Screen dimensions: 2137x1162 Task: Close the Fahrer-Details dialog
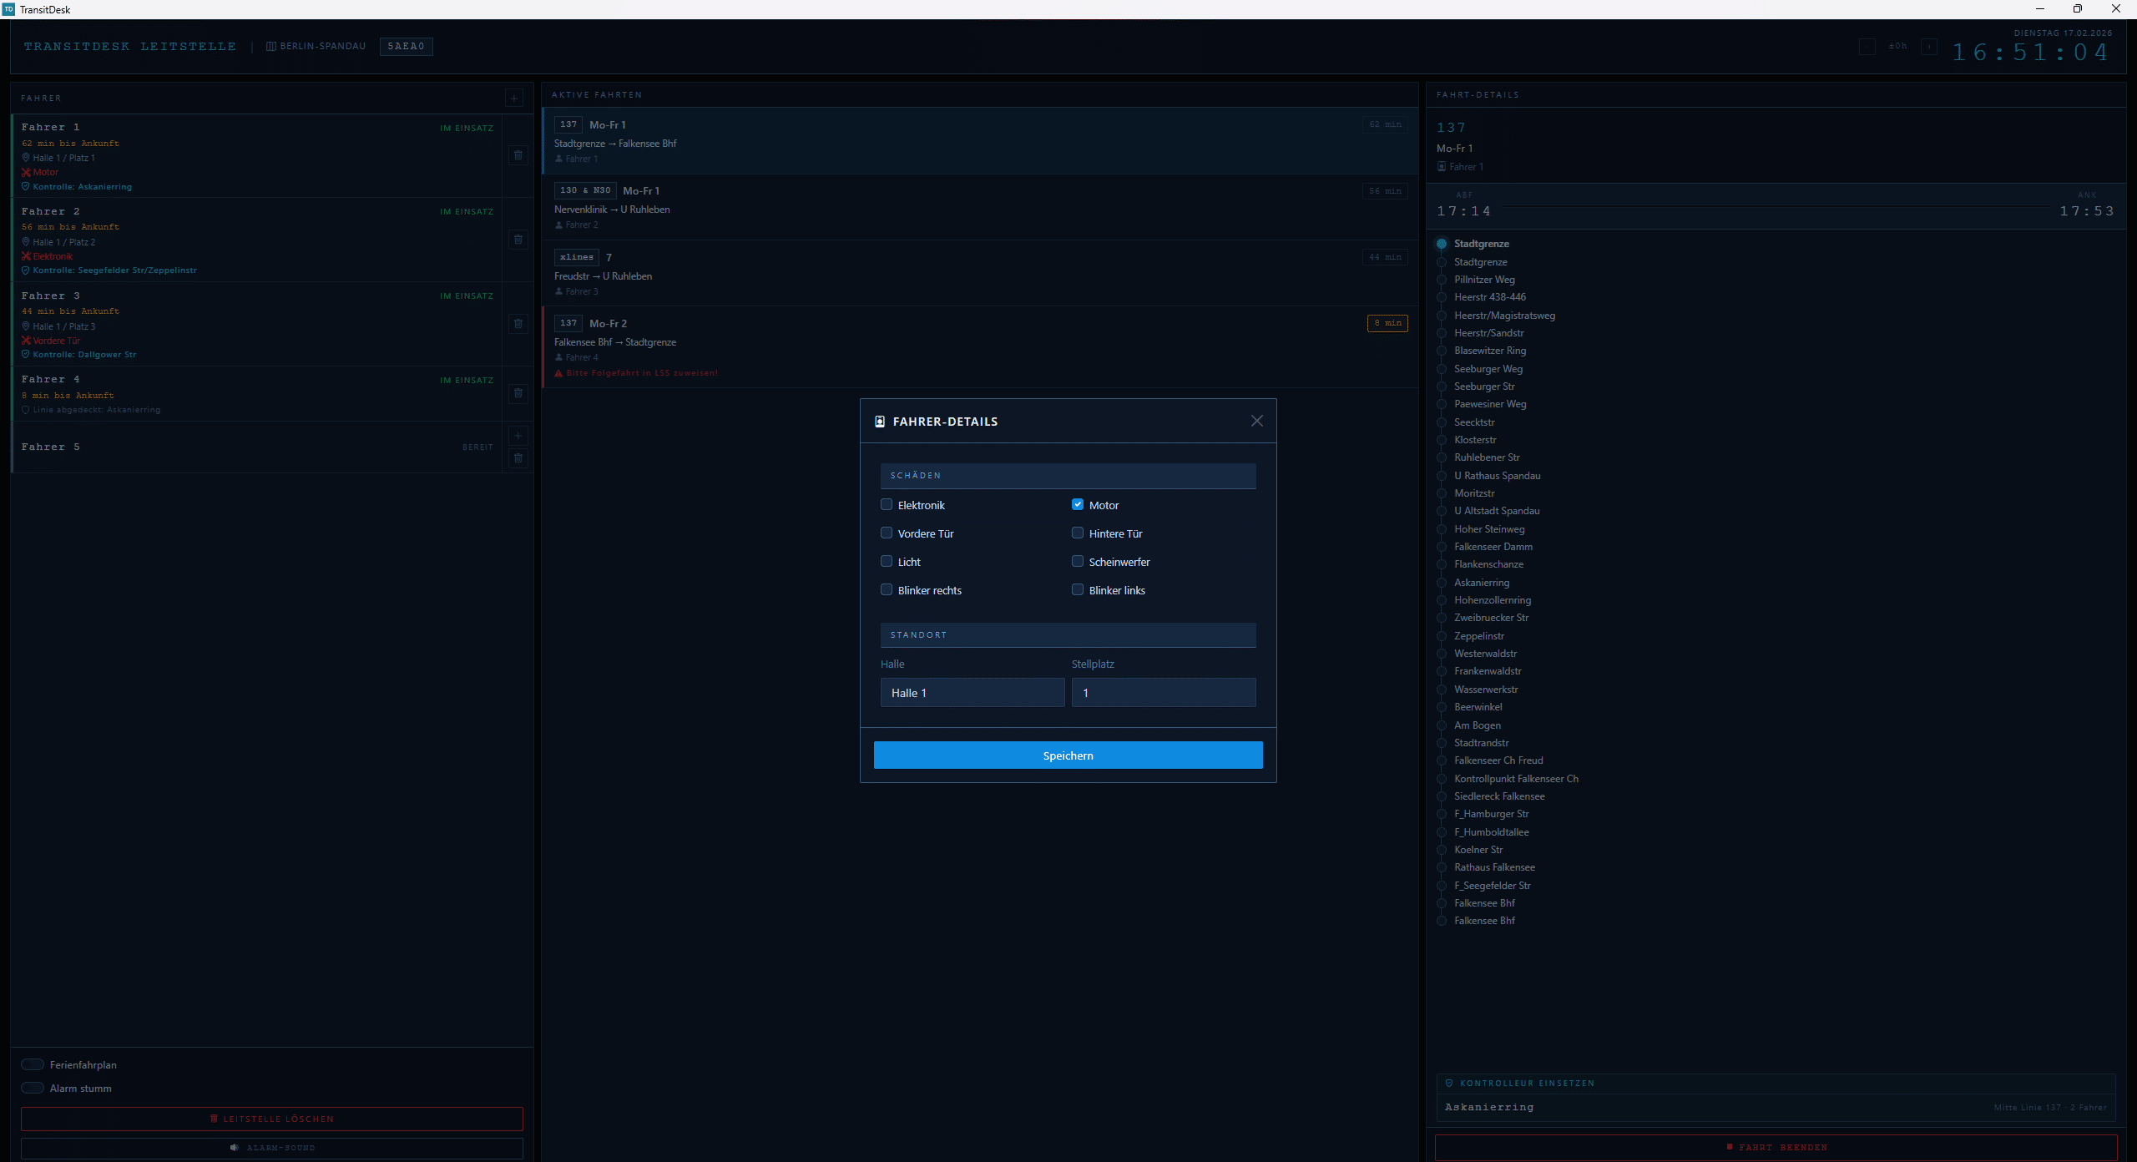(1256, 421)
